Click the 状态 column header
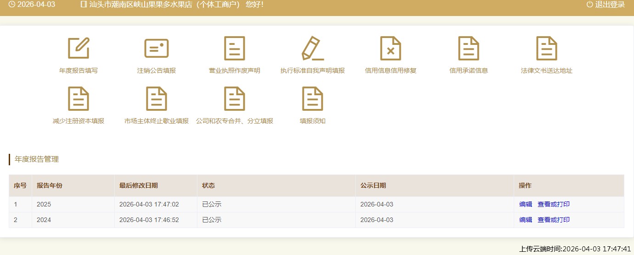634x255 pixels. click(x=208, y=185)
